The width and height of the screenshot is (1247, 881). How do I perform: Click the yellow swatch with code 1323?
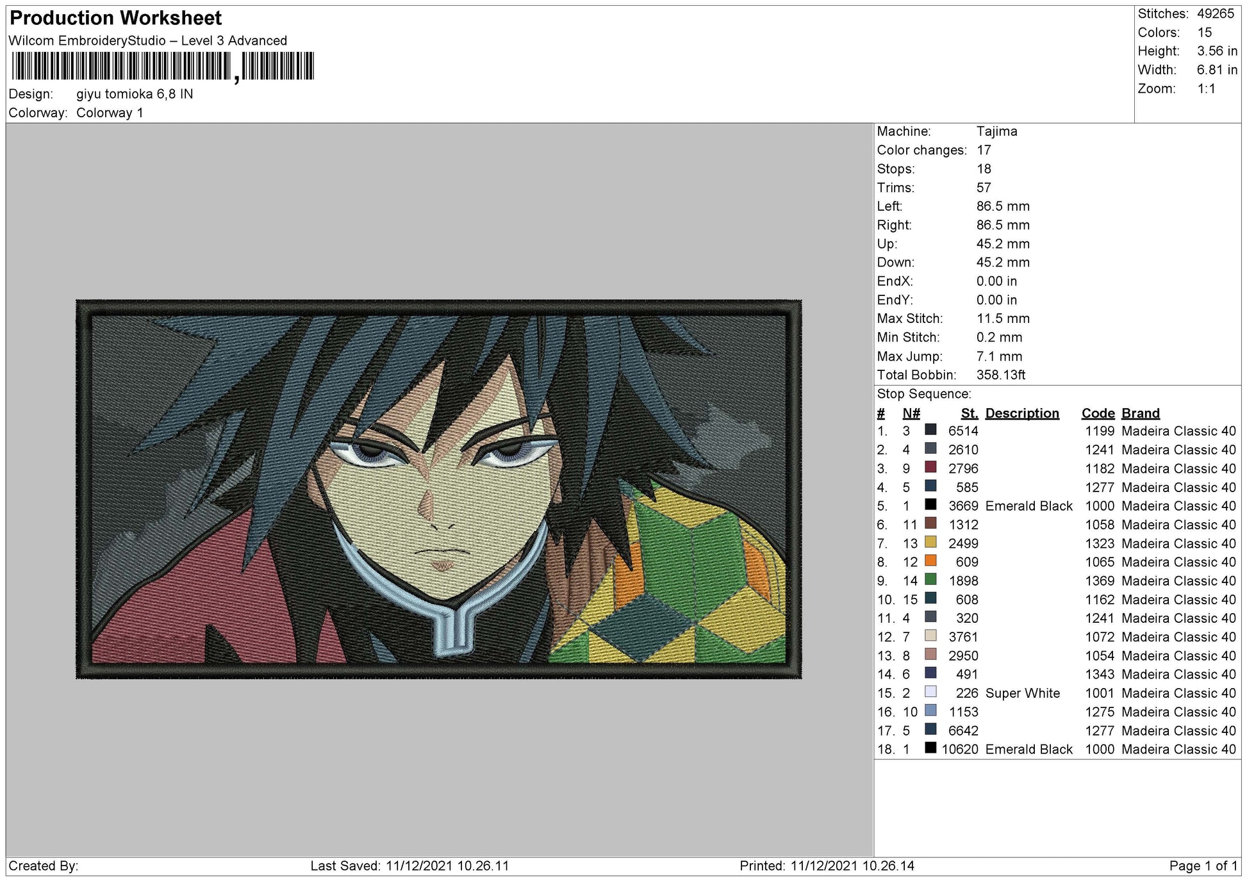930,542
